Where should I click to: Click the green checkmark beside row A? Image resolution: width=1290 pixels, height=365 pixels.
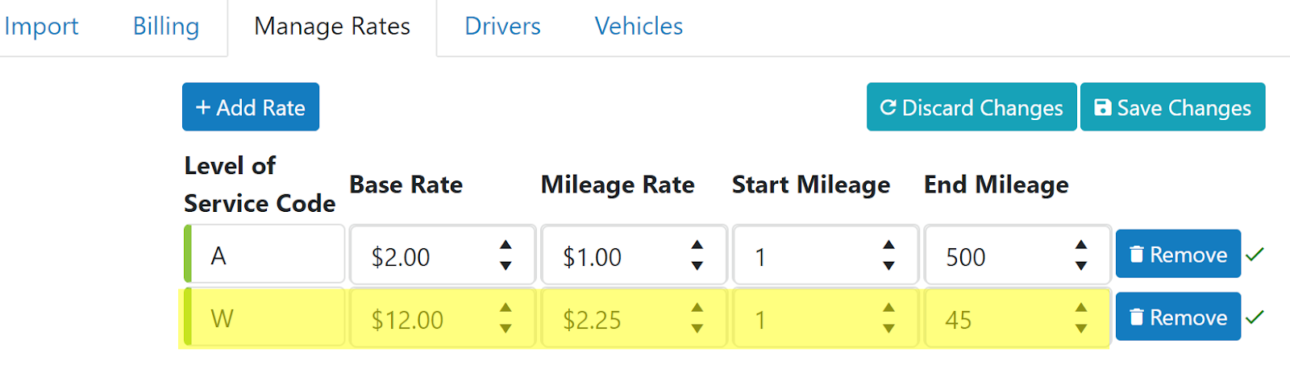[x=1255, y=255]
